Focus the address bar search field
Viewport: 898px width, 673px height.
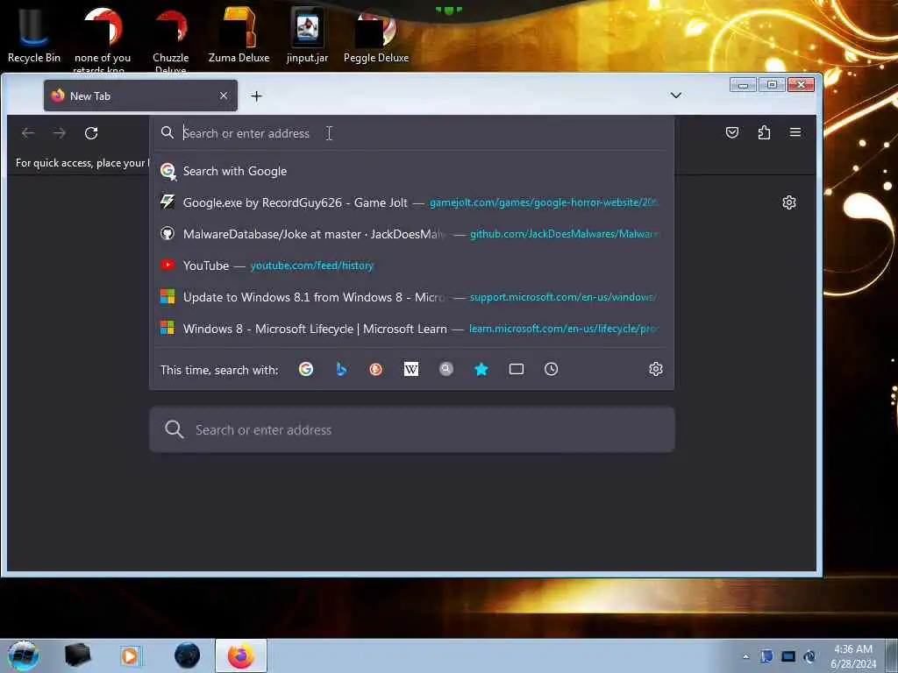tap(412, 133)
